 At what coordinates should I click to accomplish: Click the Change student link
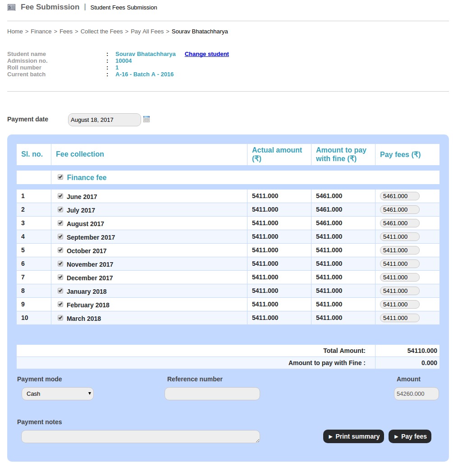tap(206, 54)
